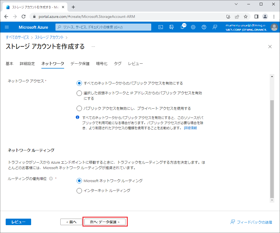Open the Chrome three-dot menu
Viewport: 280px width, 233px height.
(274, 17)
